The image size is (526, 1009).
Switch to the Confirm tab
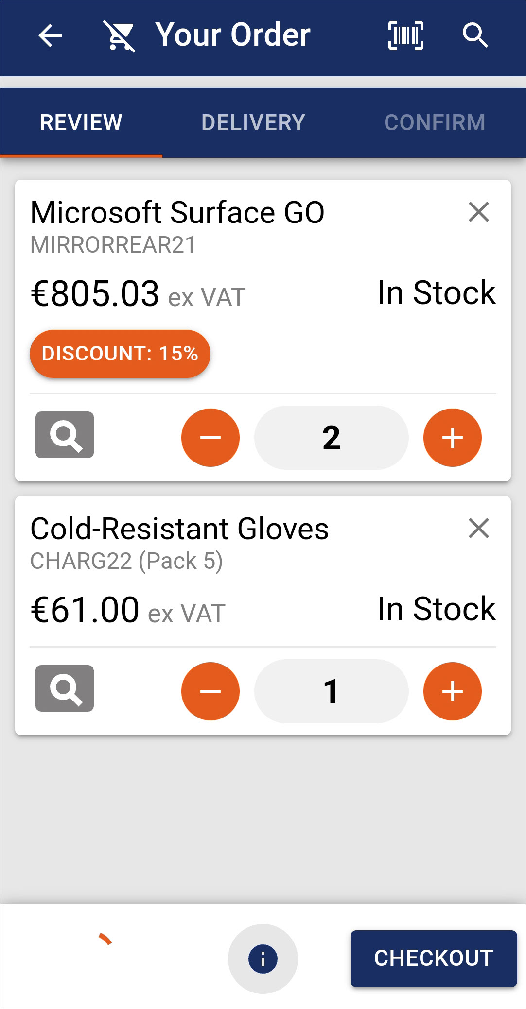(435, 122)
